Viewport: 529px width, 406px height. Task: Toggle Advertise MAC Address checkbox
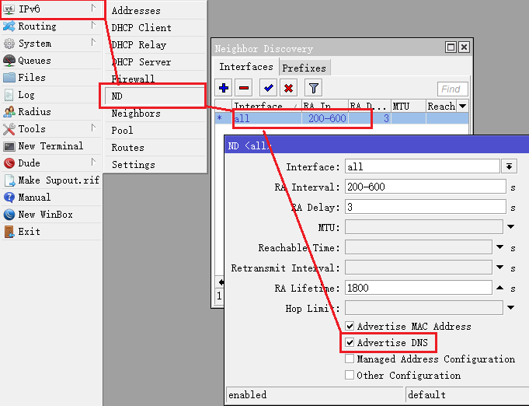(x=350, y=327)
